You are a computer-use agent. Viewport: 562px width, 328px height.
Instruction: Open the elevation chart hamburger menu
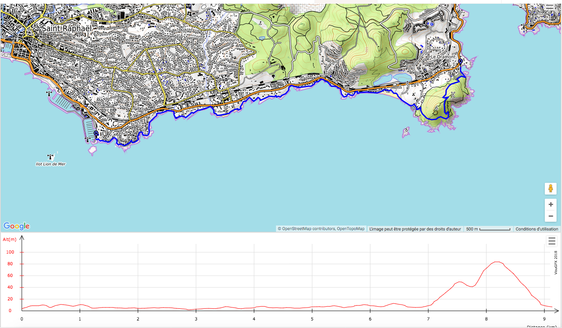coord(552,241)
